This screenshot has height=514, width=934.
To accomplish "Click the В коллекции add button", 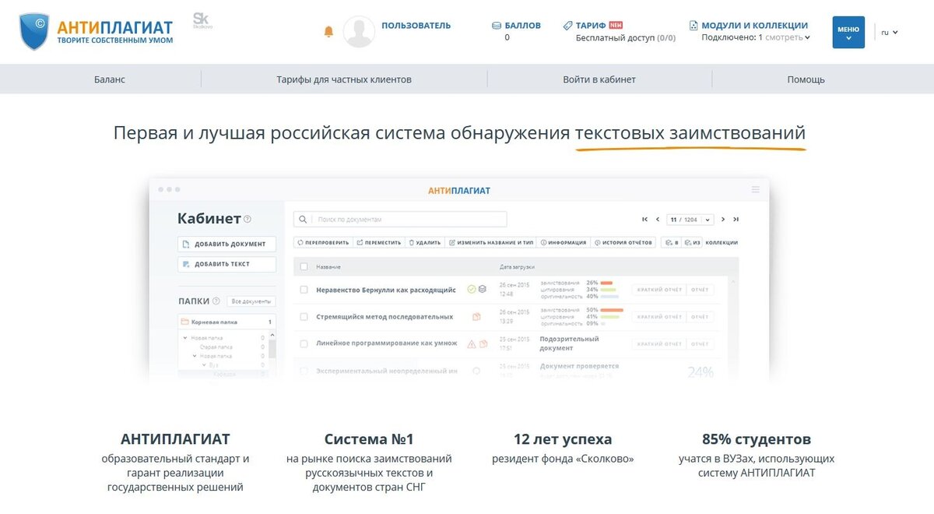I will pos(672,243).
